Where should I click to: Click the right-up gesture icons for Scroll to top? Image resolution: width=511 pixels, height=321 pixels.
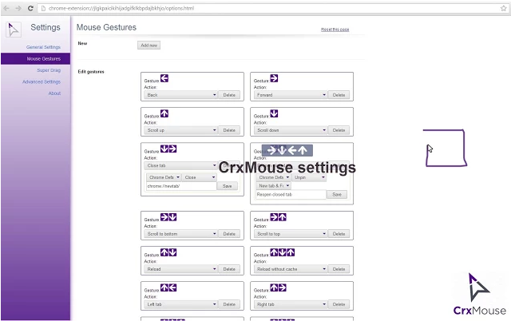coord(278,217)
